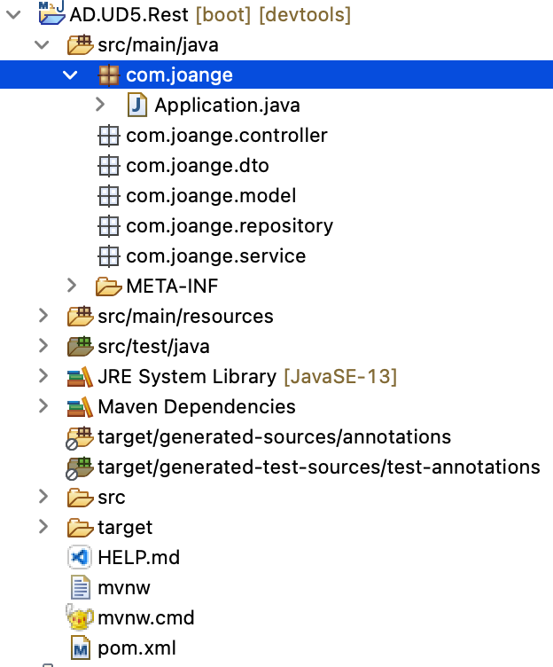The width and height of the screenshot is (553, 667).
Task: Select the com.joange.dto package
Action: [197, 166]
